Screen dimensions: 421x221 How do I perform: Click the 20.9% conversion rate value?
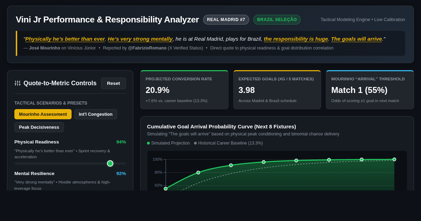(x=158, y=90)
